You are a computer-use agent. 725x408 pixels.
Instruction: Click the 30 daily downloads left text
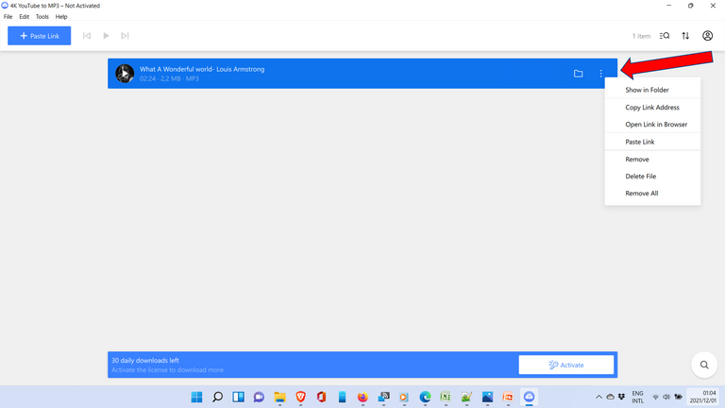(145, 361)
